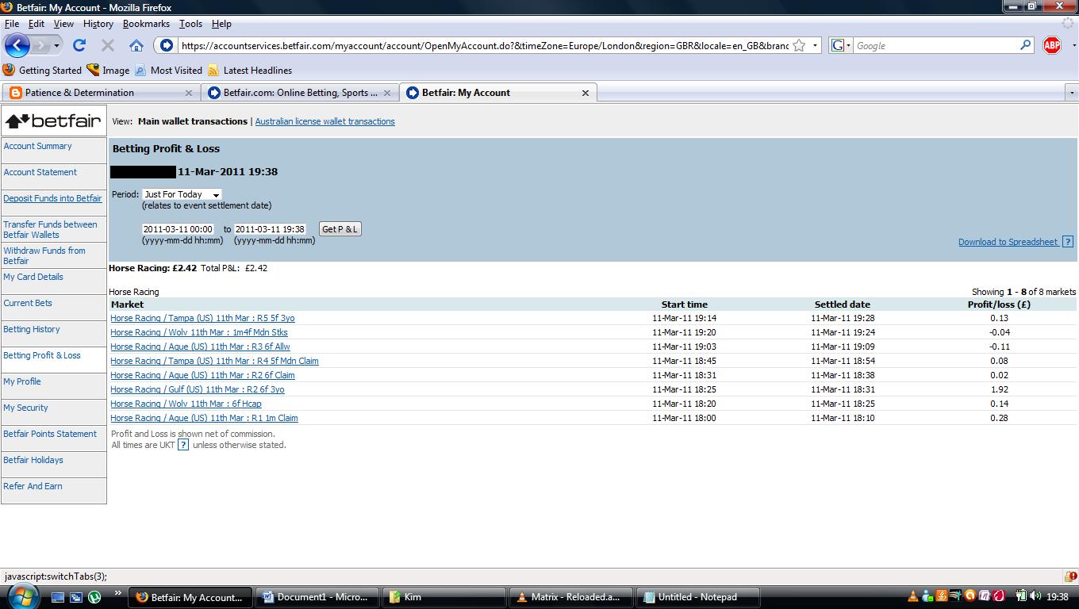Close the Patience & Determination tab
The width and height of the screenshot is (1079, 609).
point(188,93)
